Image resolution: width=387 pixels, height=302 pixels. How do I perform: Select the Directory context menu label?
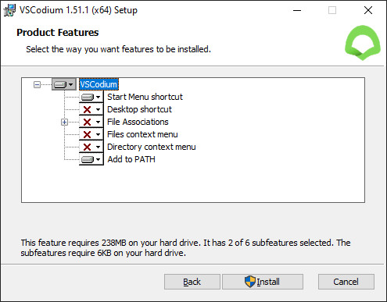pos(152,147)
